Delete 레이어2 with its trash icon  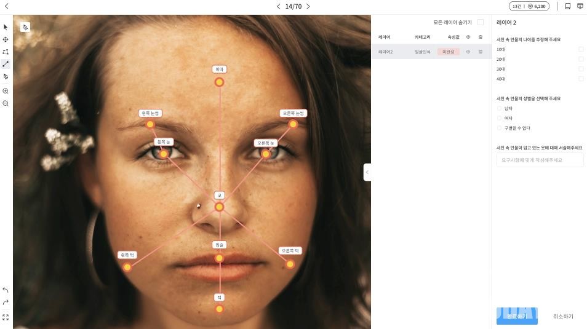click(481, 52)
